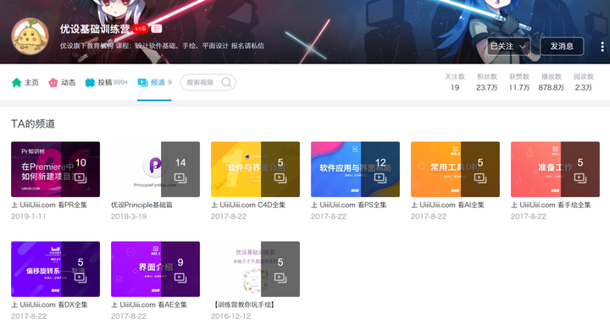Click playlist icon on Principle基础篇 card

(x=180, y=178)
